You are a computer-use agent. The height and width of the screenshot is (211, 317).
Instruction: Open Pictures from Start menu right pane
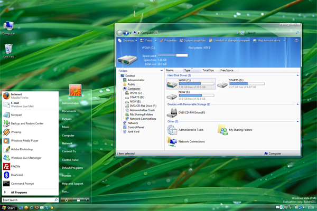coord(67,119)
